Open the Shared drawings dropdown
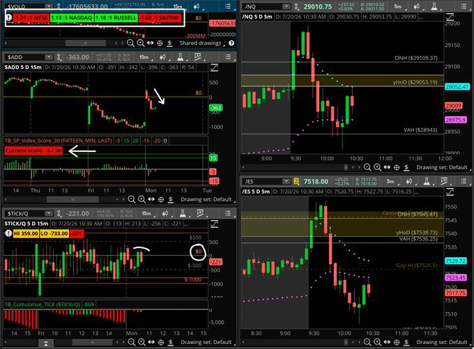 [x=202, y=43]
